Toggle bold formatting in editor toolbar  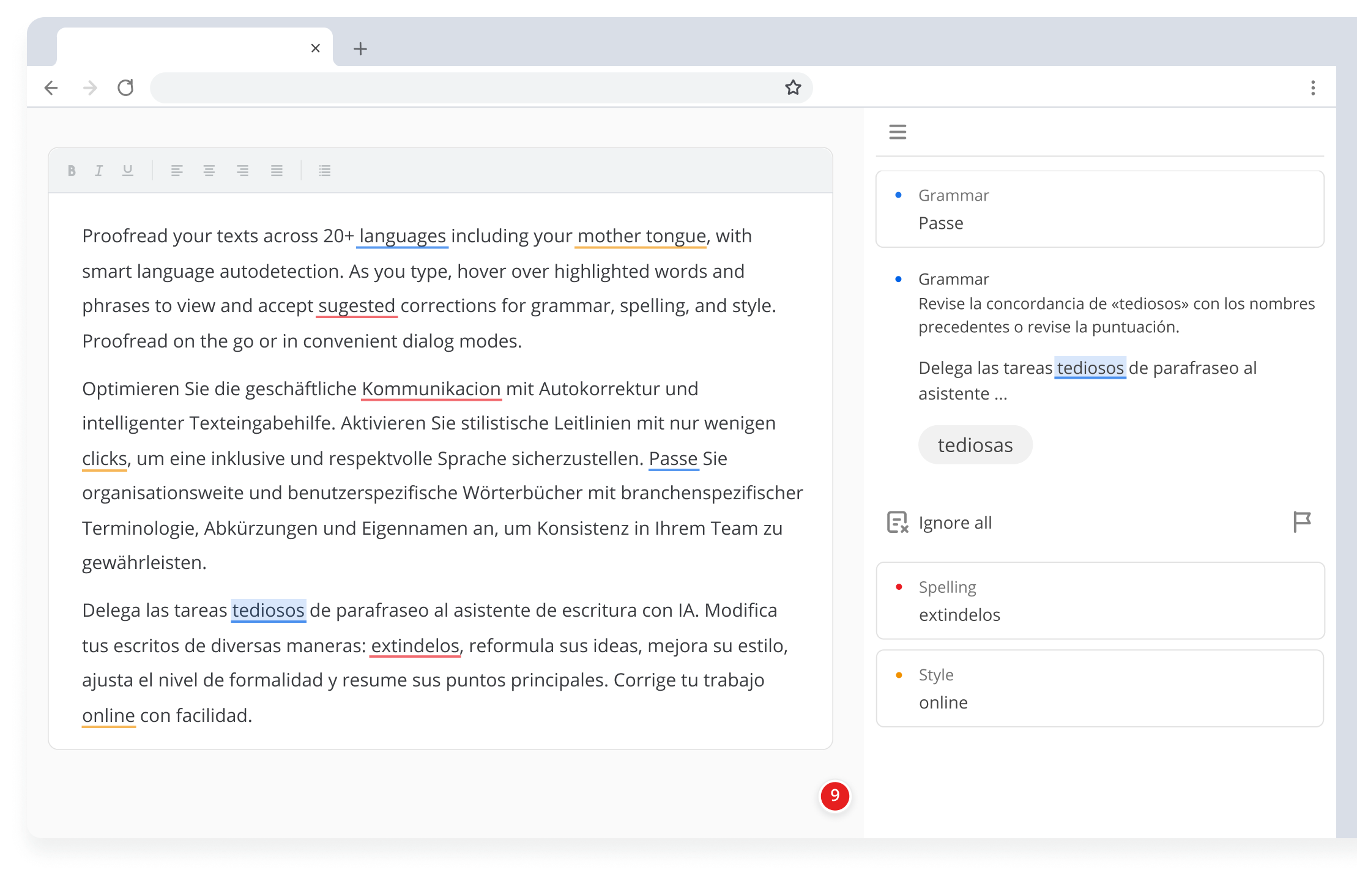coord(72,171)
